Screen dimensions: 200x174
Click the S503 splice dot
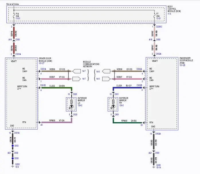13,146
